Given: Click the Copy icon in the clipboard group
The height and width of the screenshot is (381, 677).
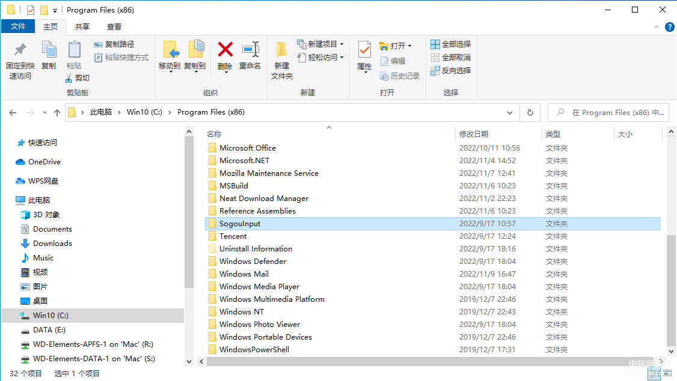Looking at the screenshot, I should [x=48, y=50].
